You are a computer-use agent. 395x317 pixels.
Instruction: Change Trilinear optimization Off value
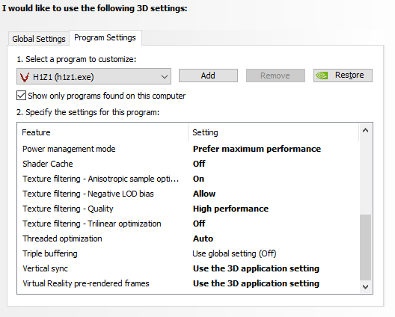coord(199,224)
